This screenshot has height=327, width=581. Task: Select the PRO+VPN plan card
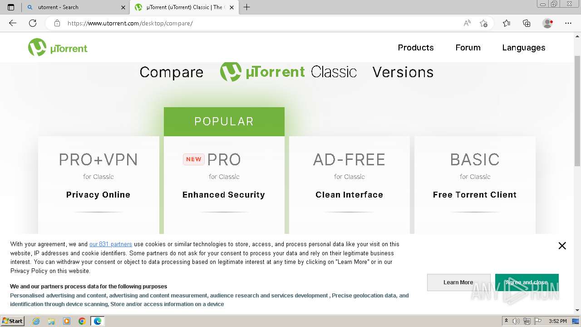(x=98, y=185)
